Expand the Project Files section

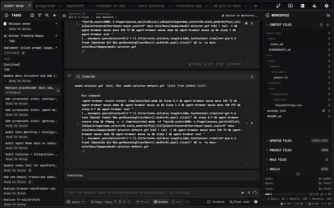tap(297, 150)
